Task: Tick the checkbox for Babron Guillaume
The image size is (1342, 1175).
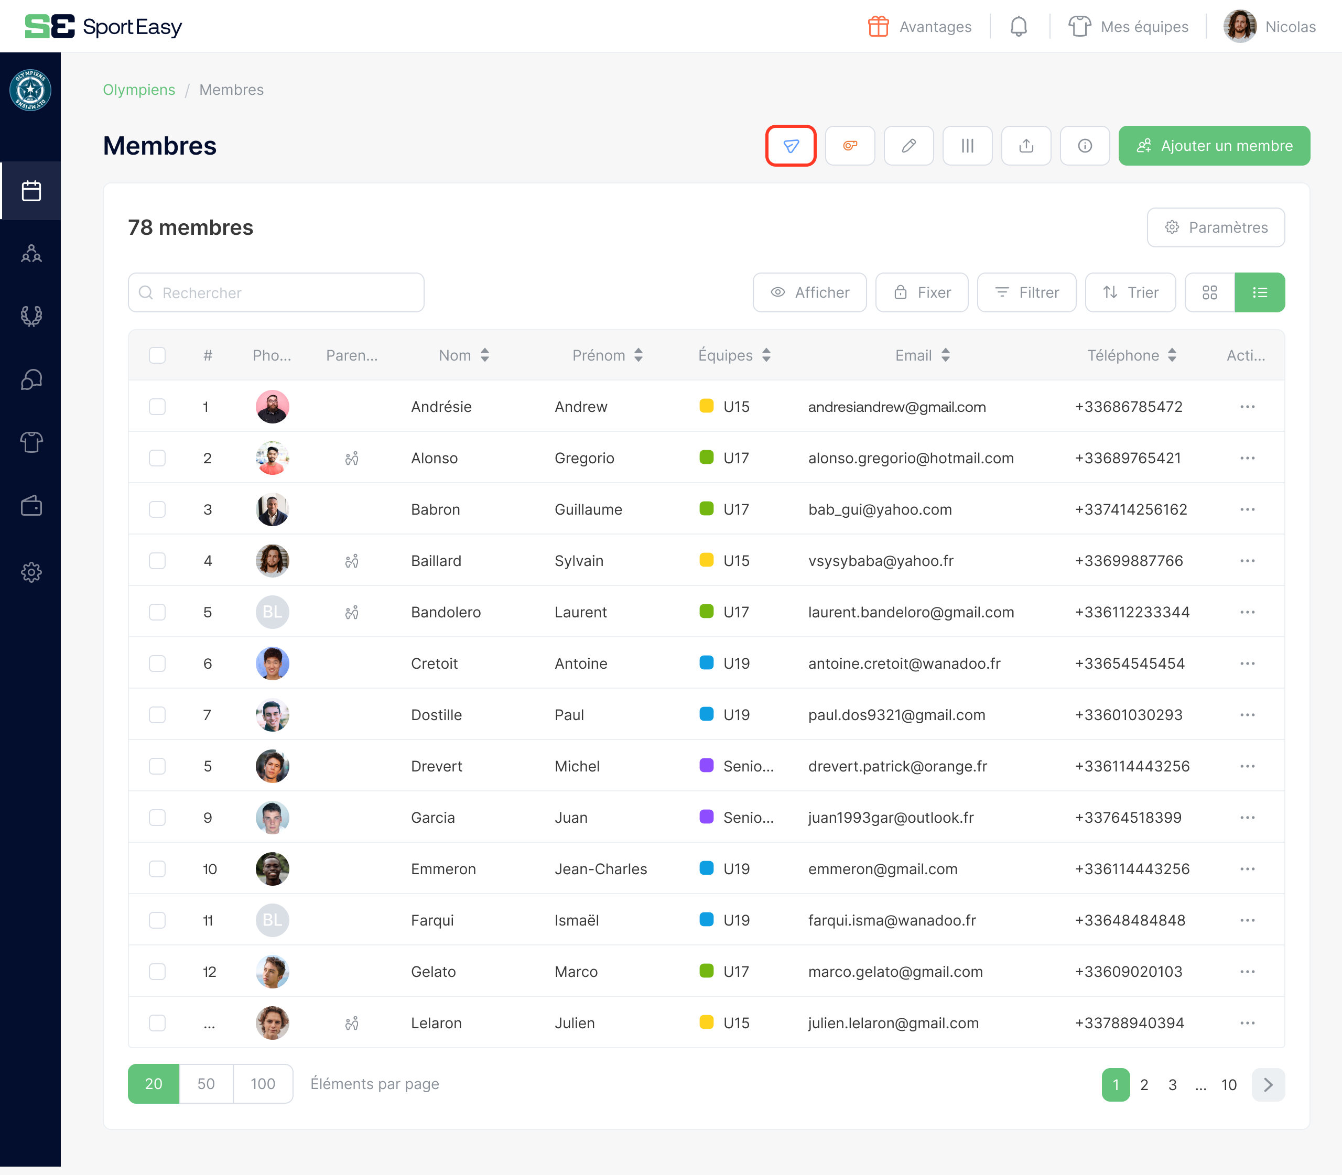Action: pos(157,509)
